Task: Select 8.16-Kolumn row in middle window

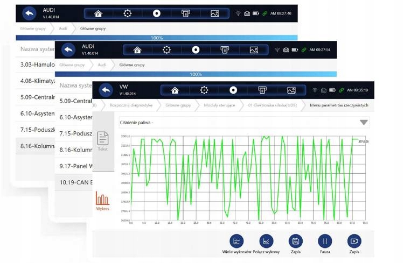Action: pyautogui.click(x=74, y=150)
